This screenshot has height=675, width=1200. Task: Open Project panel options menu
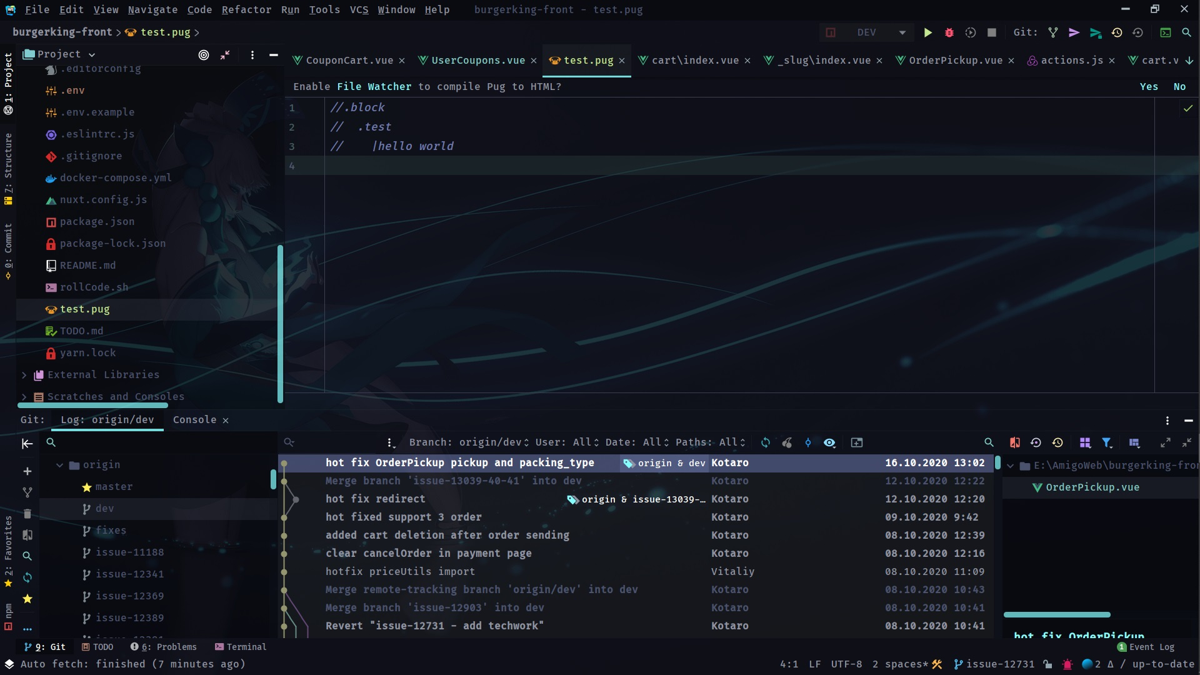(x=252, y=55)
